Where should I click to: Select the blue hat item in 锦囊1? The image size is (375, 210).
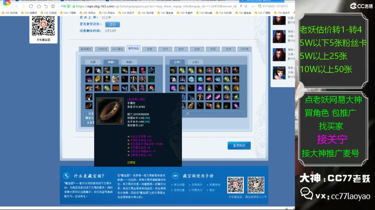coord(151,70)
